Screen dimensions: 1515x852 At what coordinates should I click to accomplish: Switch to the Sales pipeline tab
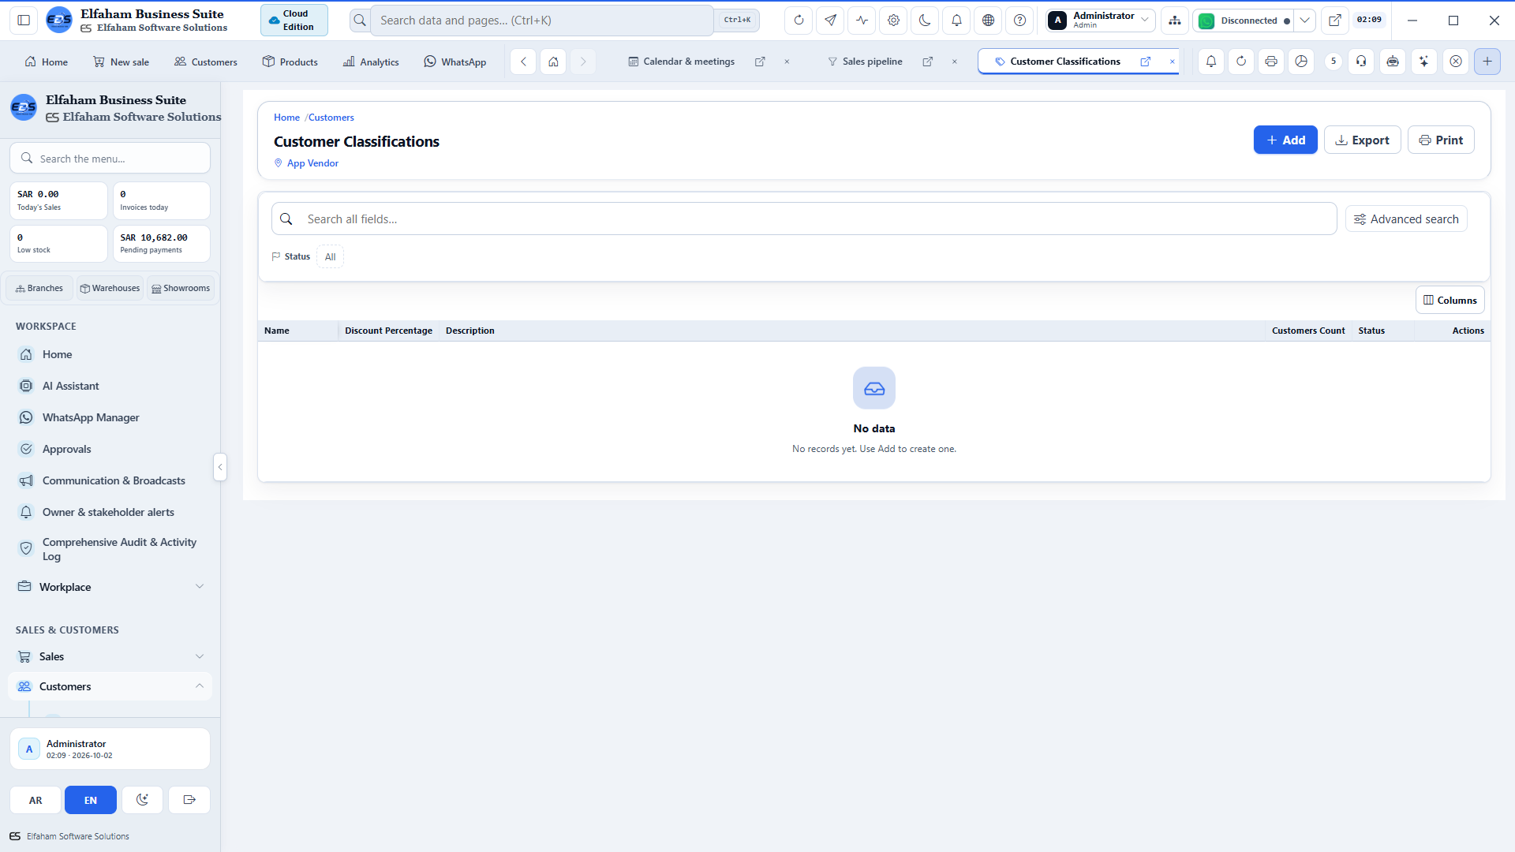click(x=865, y=62)
